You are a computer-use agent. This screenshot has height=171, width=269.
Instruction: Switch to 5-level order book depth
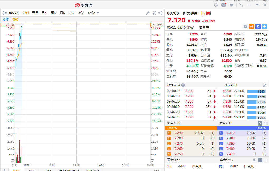tap(260, 123)
